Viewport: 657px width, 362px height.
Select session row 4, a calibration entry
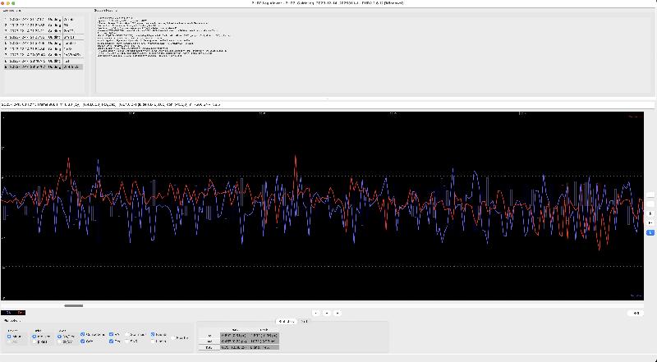tap(44, 37)
